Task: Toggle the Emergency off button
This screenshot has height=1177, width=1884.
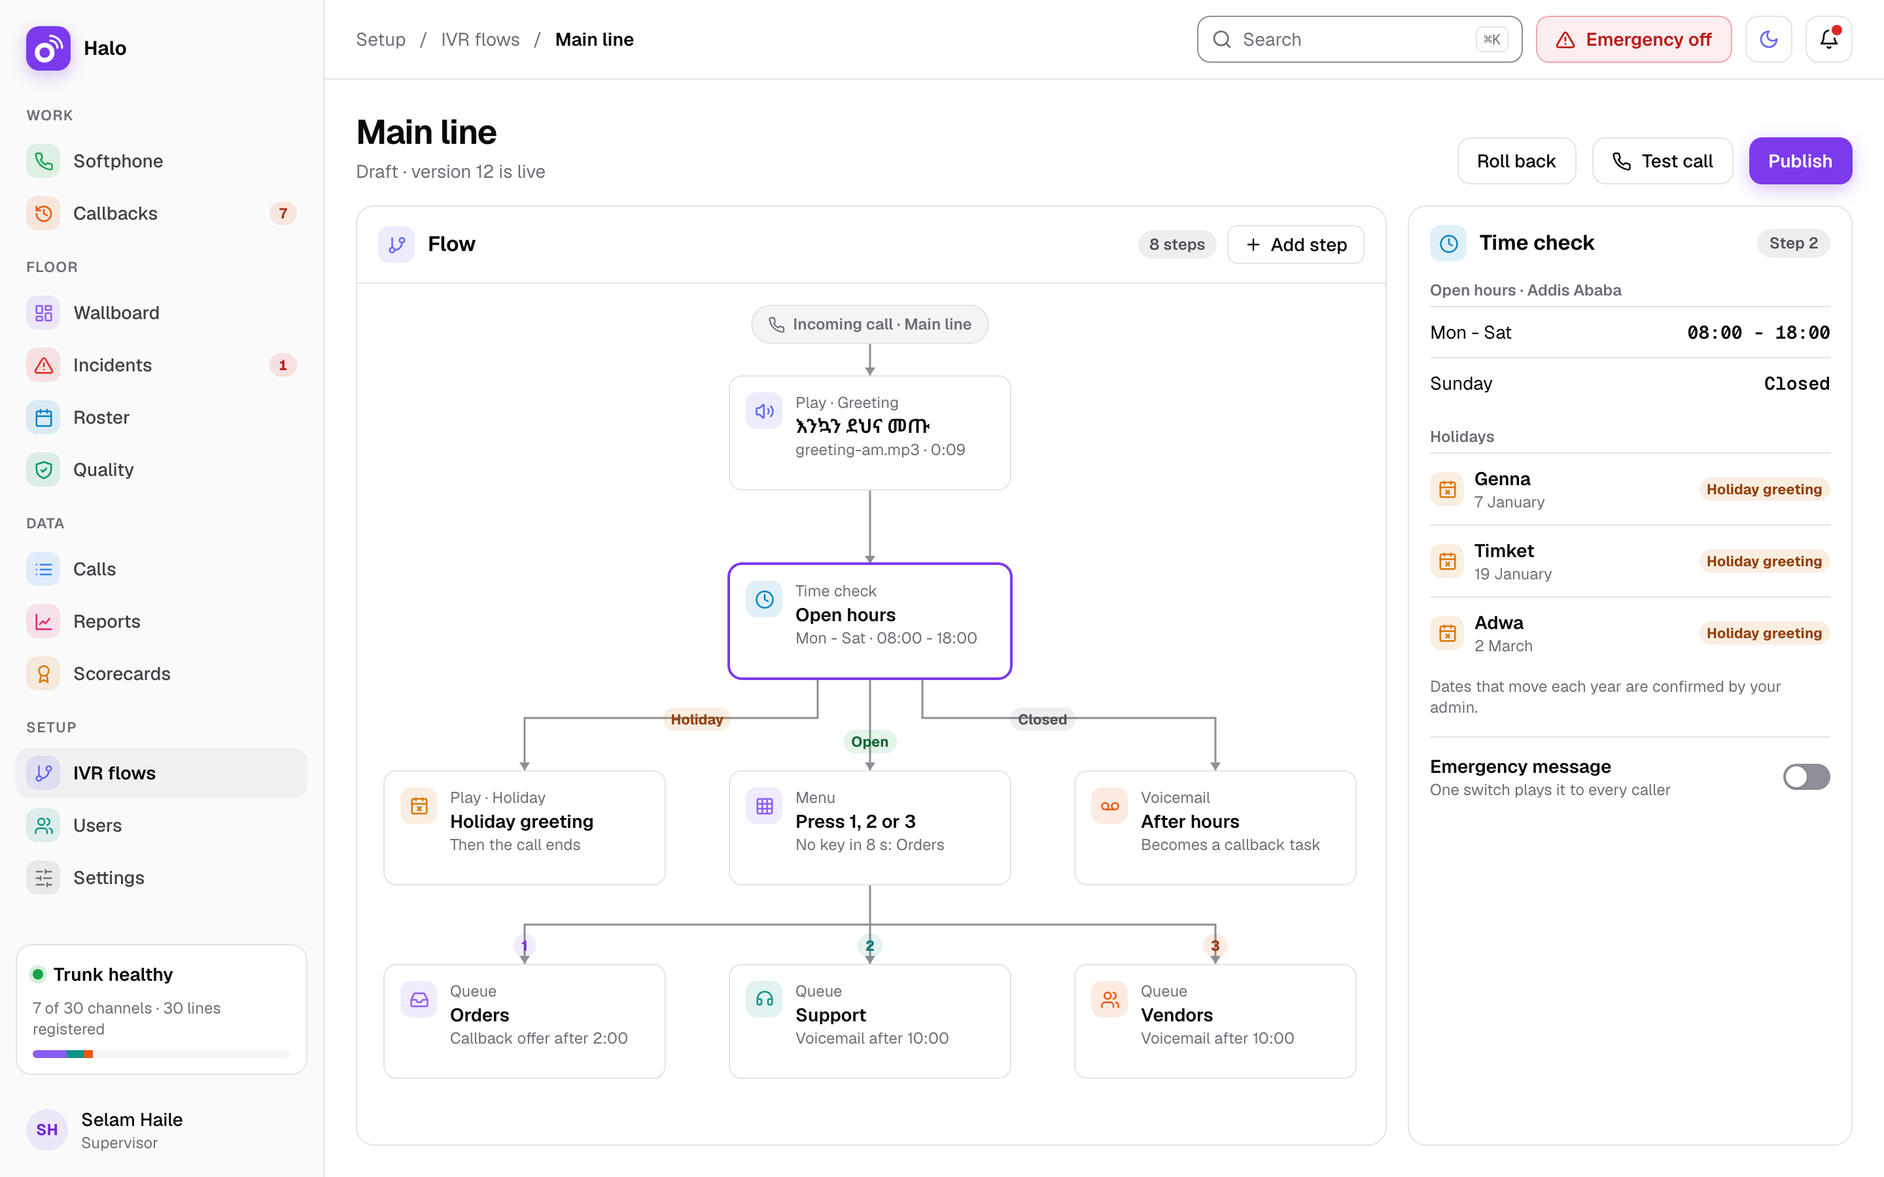Action: 1633,40
